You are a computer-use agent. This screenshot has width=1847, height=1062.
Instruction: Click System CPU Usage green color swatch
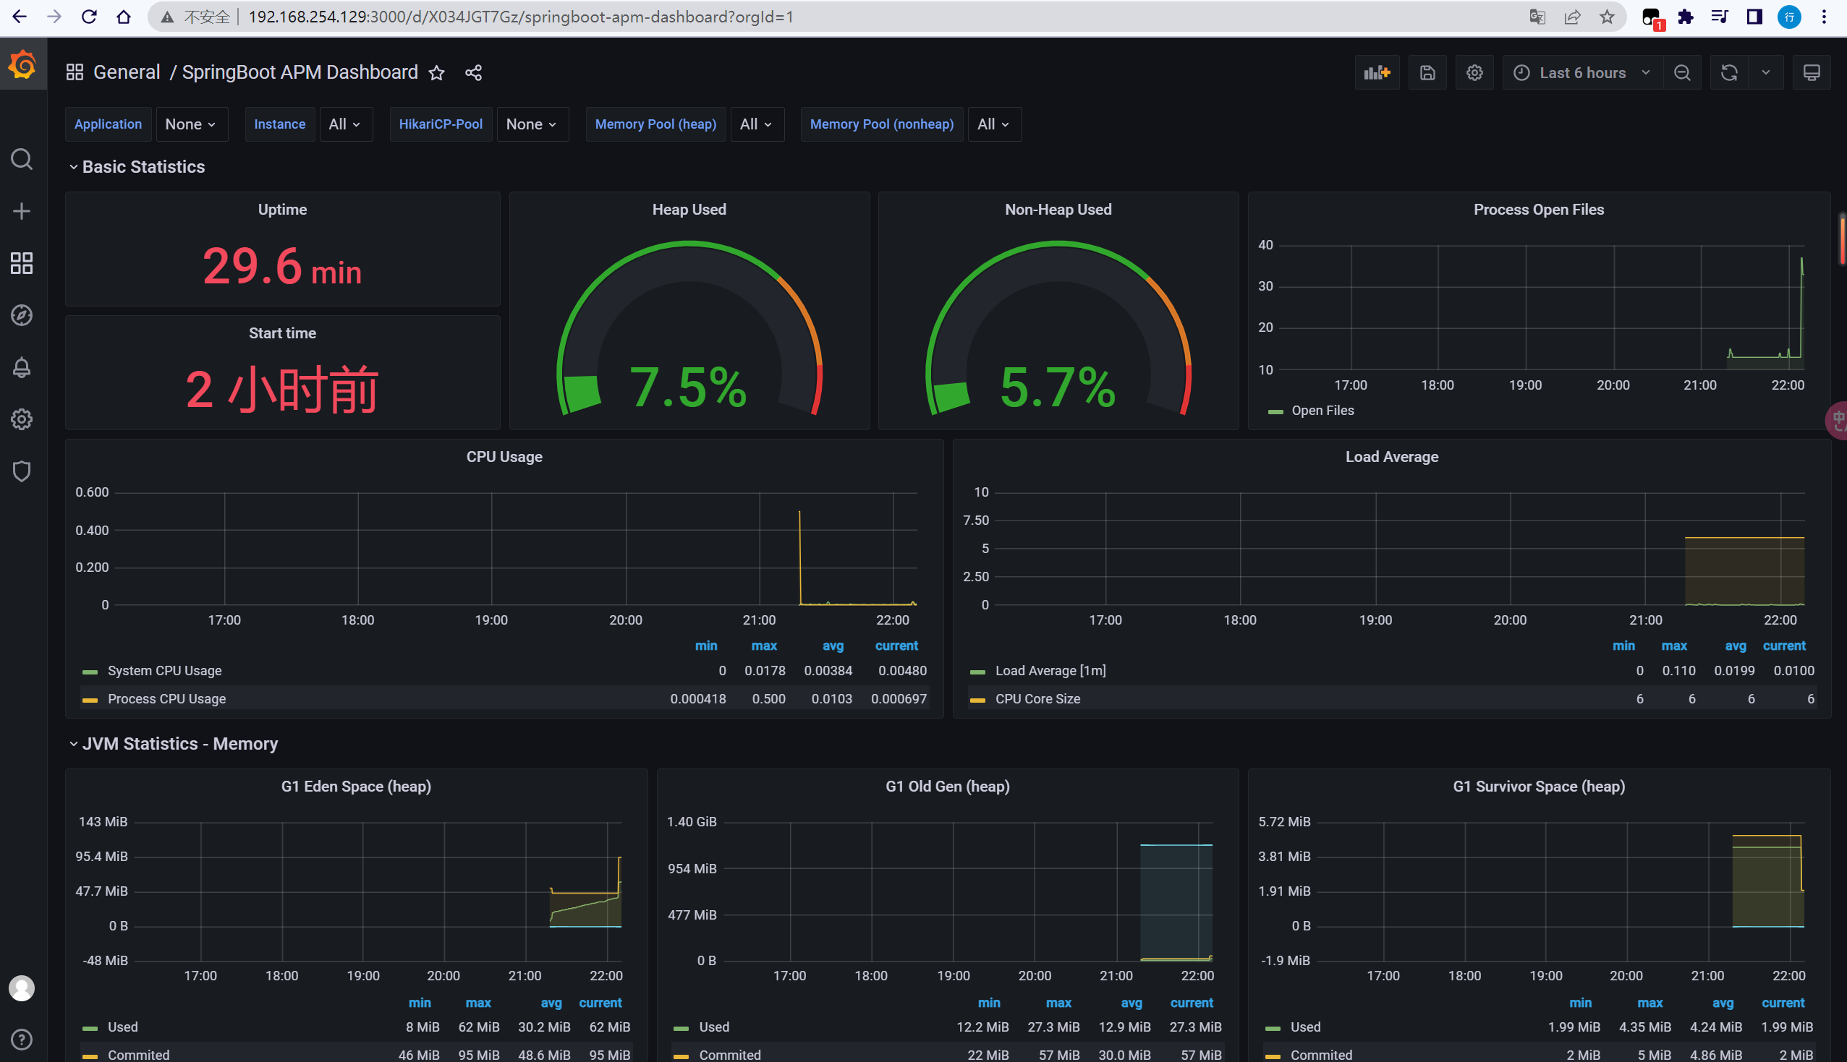[x=90, y=672]
